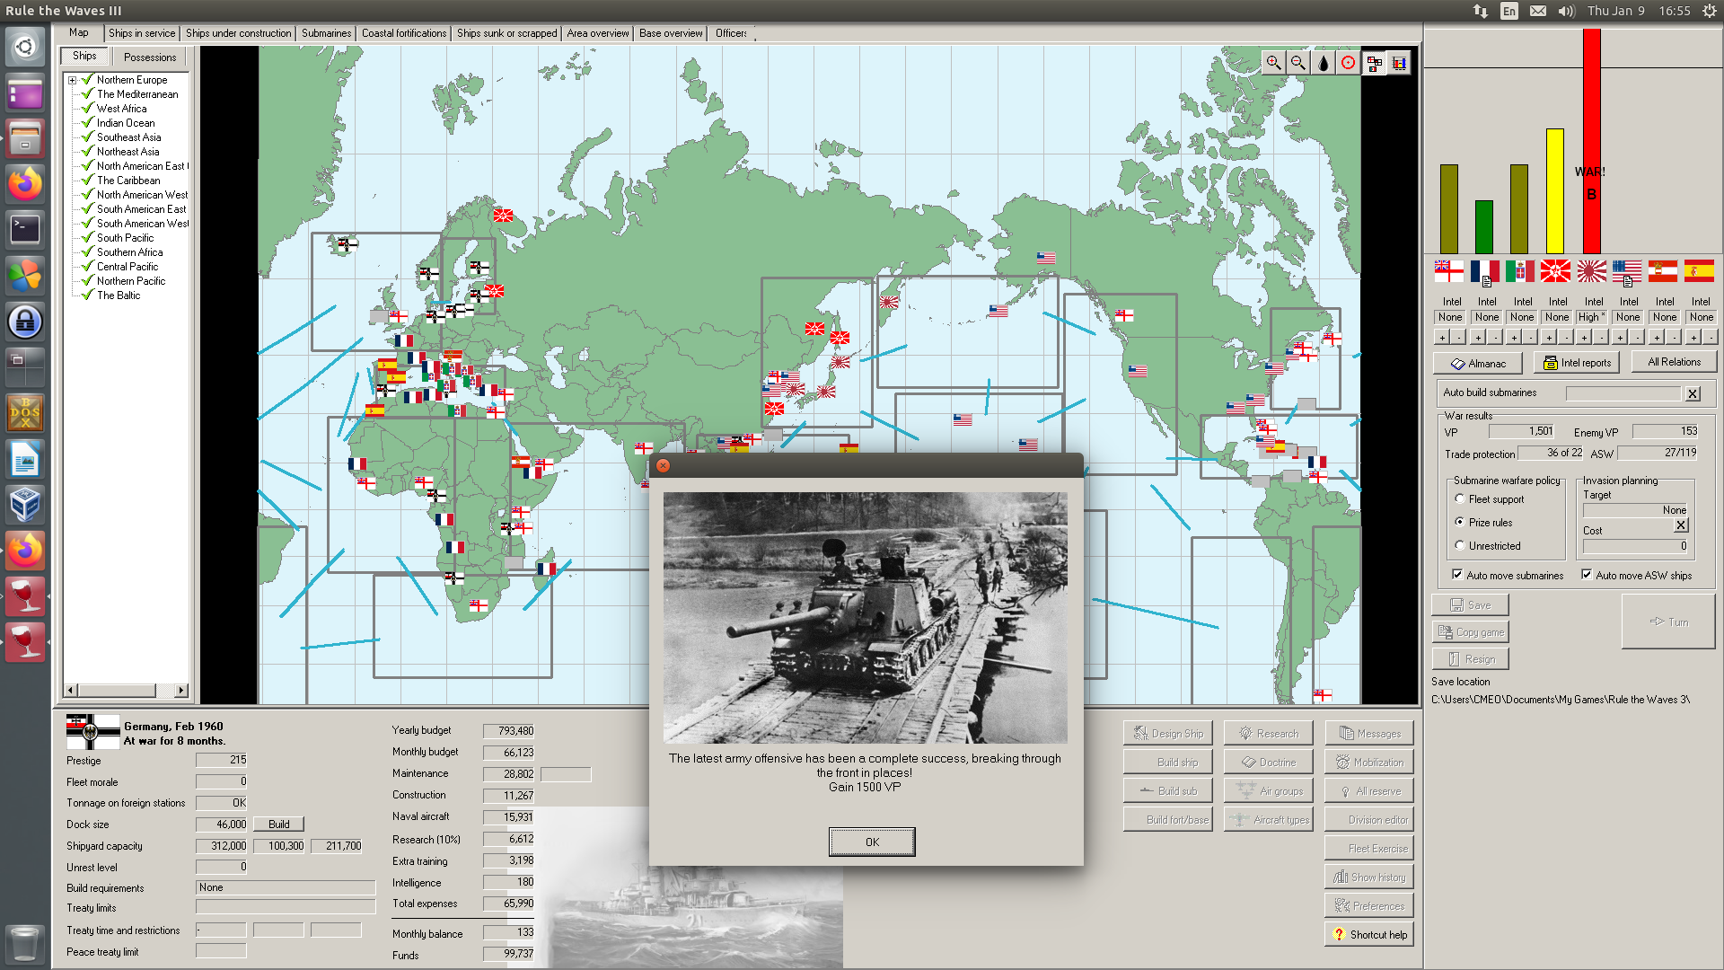Toggle the South Pacific area checkmark
This screenshot has height=970, width=1724.
(87, 237)
